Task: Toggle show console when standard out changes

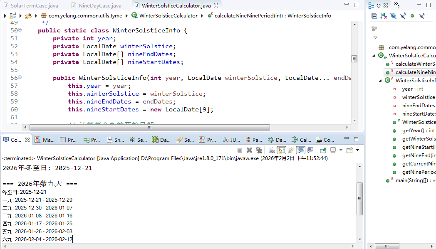Action: pos(301,150)
